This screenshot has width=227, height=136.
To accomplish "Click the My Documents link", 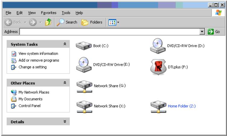I will click(30, 99).
